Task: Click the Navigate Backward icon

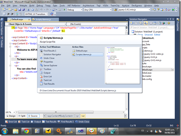Action: [x=54, y=10]
